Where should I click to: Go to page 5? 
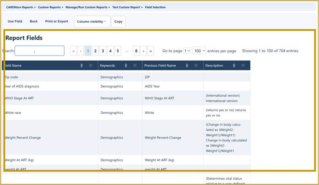pyautogui.click(x=118, y=51)
